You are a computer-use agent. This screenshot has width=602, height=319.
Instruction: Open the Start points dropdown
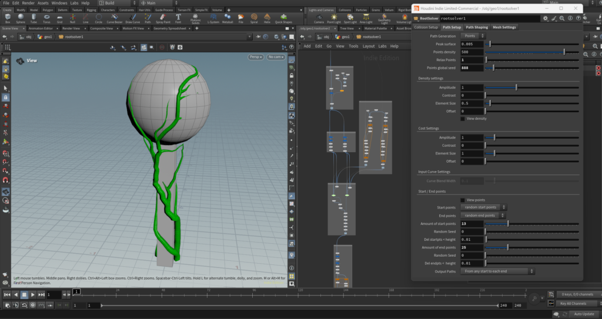click(484, 207)
